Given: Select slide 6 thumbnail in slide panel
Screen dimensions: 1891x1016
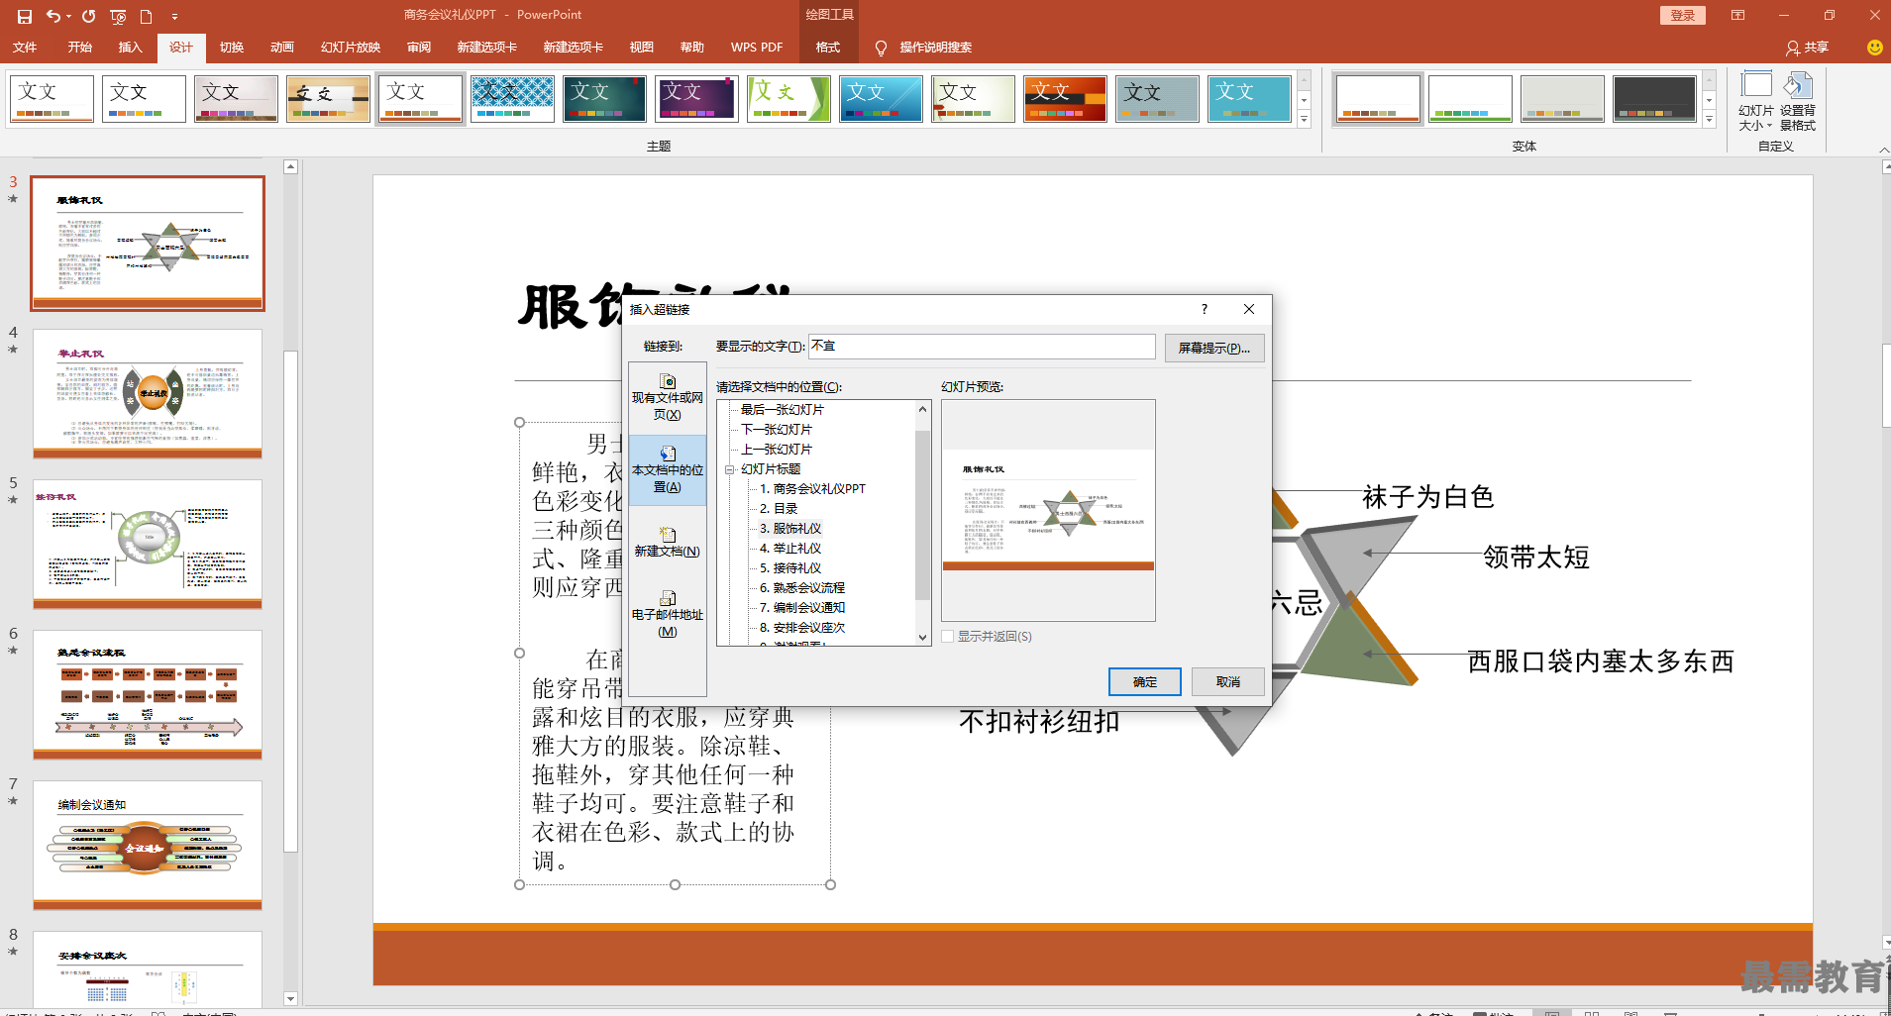Looking at the screenshot, I should pos(148,694).
